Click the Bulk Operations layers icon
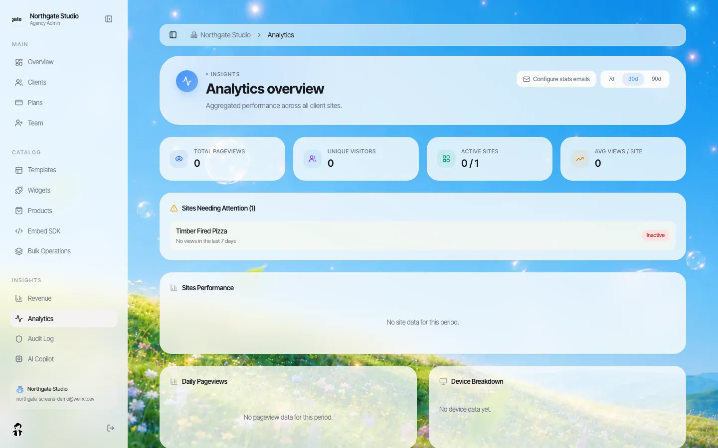718x448 pixels. click(19, 251)
